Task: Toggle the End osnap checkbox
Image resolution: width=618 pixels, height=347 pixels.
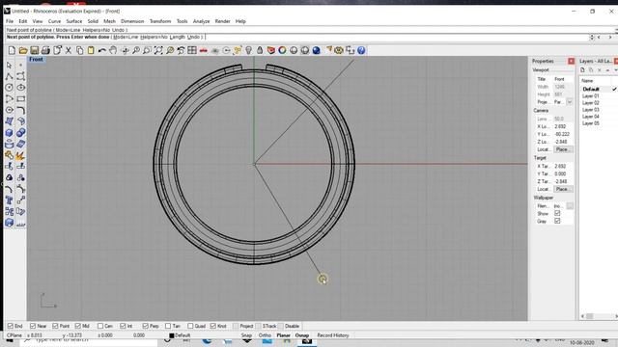Action: tap(11, 326)
